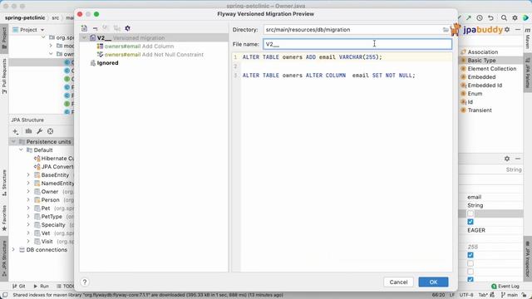Viewport: 532px width, 299px height.
Task: Click the JPA Structure add plus icon
Action: pos(16,131)
